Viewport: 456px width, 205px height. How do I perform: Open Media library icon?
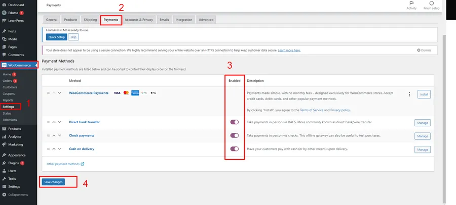4,39
